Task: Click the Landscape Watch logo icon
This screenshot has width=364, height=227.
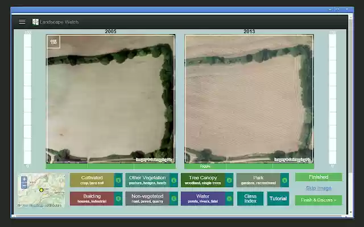Action: 35,22
